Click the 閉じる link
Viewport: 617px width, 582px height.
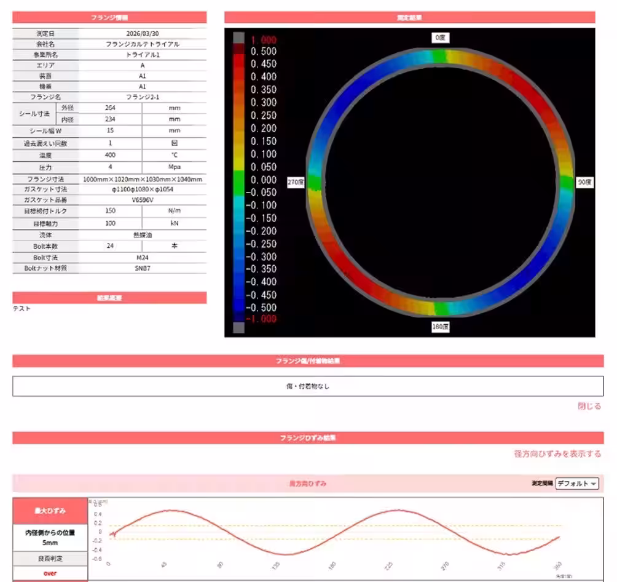(589, 406)
